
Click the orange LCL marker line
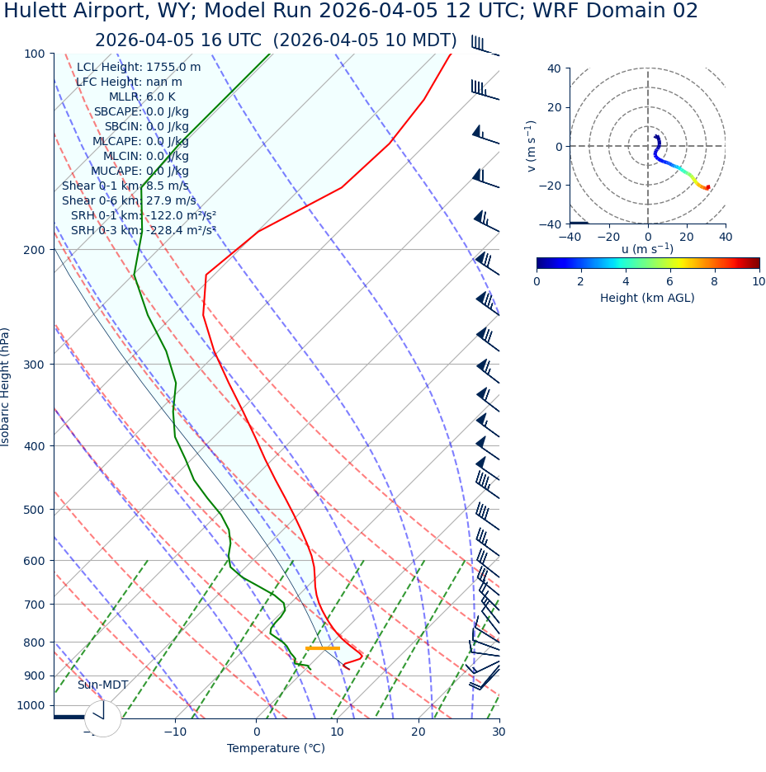click(x=323, y=648)
